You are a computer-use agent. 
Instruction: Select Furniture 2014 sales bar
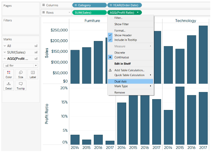[75, 67]
